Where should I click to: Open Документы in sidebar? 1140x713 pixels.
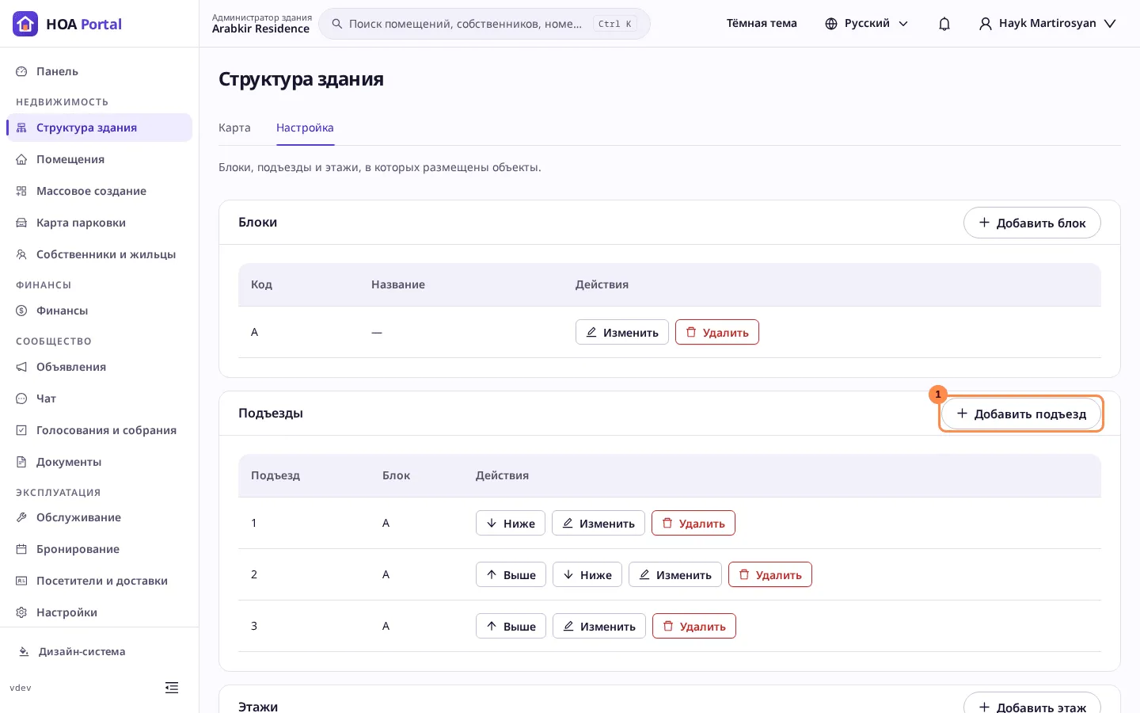click(99, 462)
